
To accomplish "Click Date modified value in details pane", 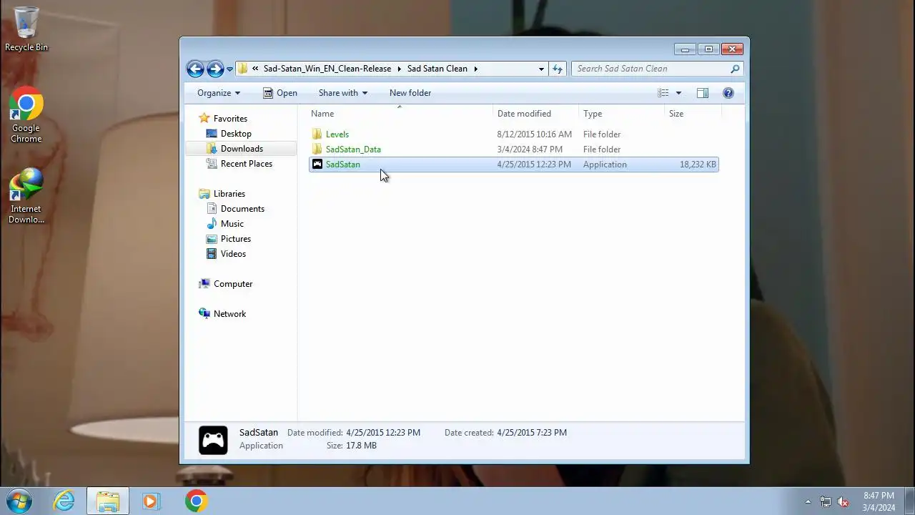I will pyautogui.click(x=383, y=433).
